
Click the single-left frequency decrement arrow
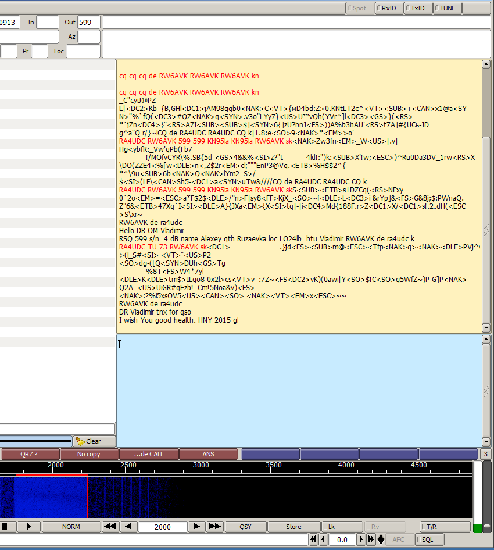coord(128,527)
